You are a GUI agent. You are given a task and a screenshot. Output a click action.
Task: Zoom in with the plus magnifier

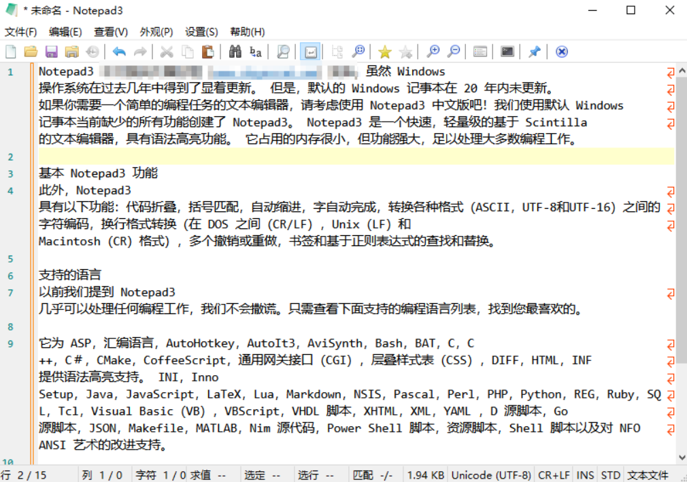(x=433, y=52)
